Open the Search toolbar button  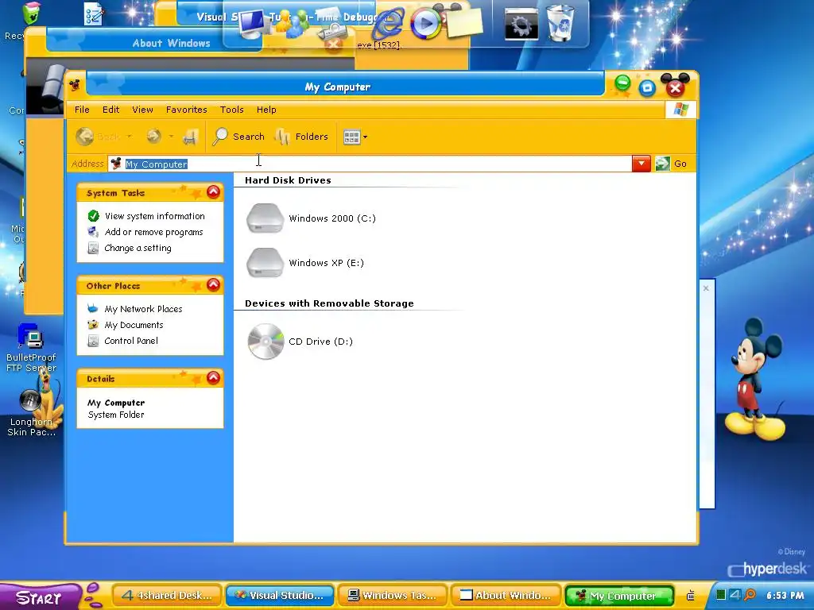tap(238, 137)
